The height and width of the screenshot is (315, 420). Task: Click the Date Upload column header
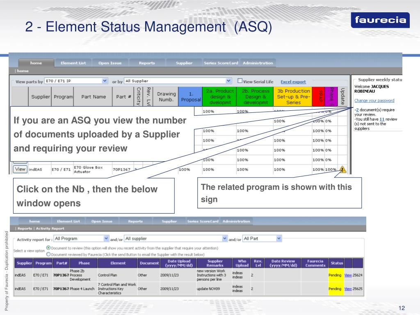click(x=179, y=263)
